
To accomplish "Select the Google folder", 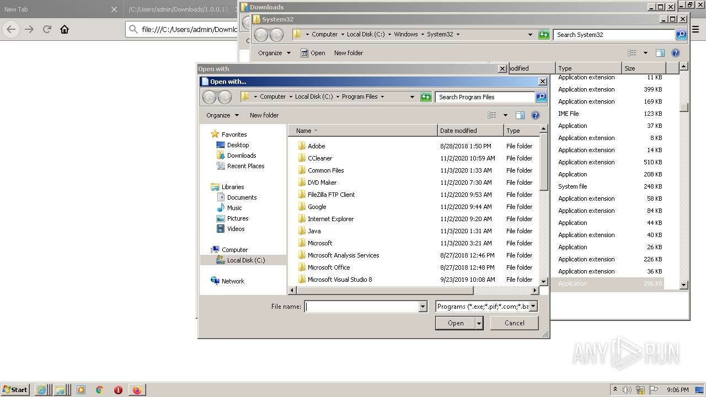I will pos(317,207).
